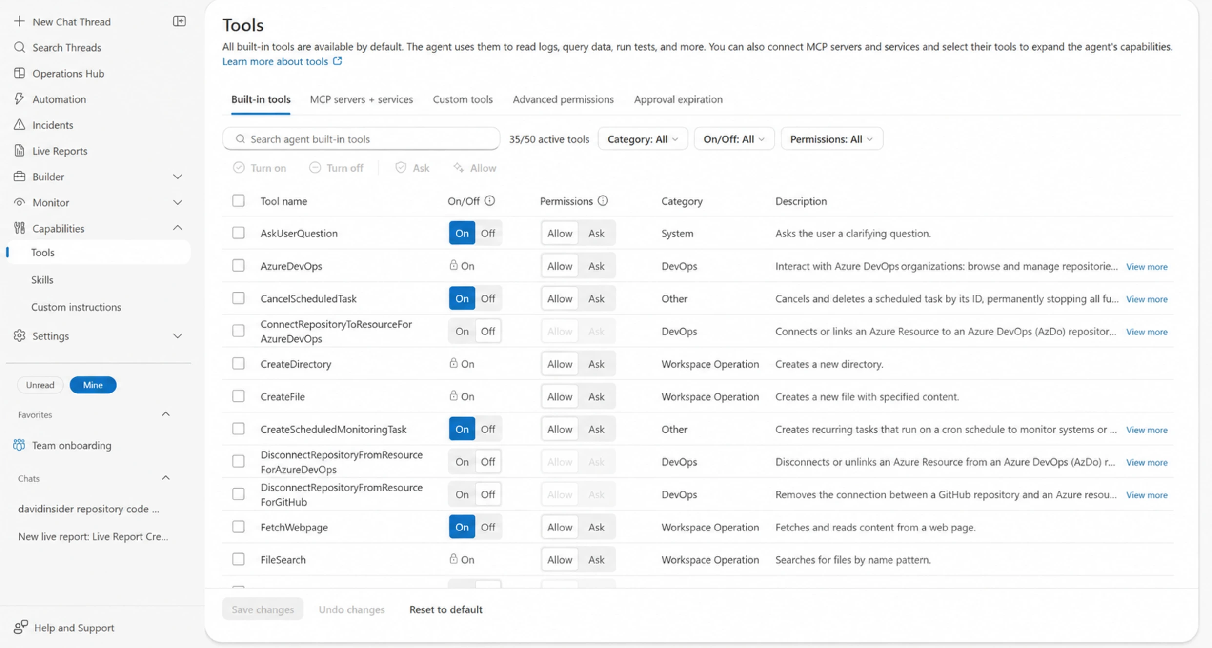Screen dimensions: 1212x648
Task: Click the Search agent built-in tools field
Action: [361, 139]
